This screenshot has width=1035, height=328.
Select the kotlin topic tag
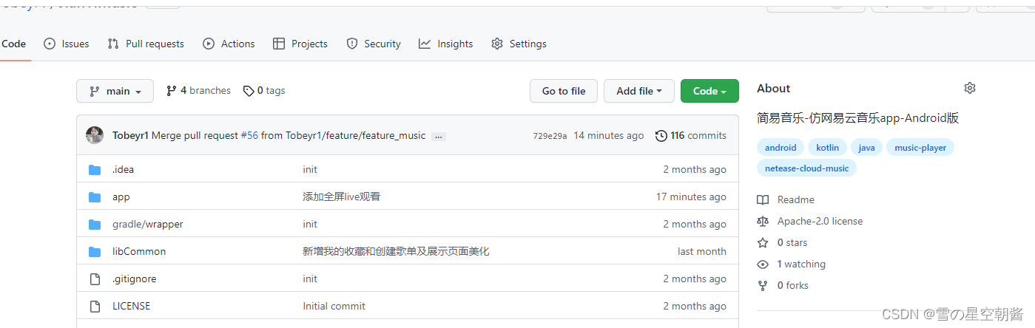(x=827, y=148)
